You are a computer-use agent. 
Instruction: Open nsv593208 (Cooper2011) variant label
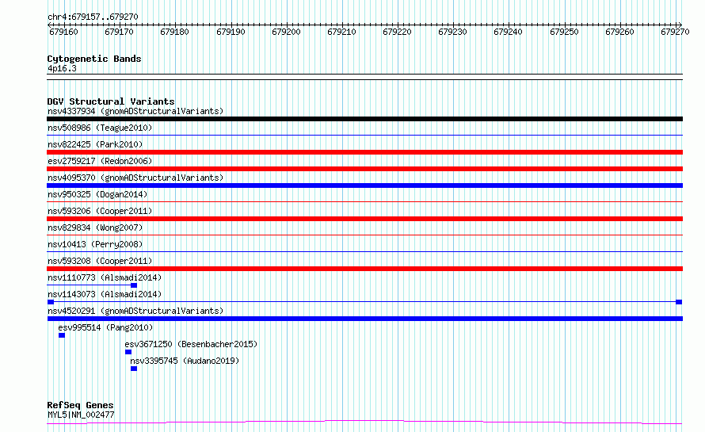(x=100, y=261)
